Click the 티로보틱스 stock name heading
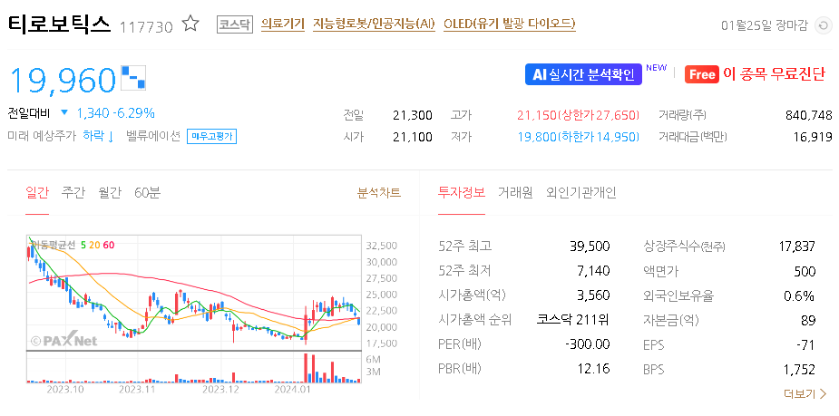839x416 pixels. click(x=59, y=24)
